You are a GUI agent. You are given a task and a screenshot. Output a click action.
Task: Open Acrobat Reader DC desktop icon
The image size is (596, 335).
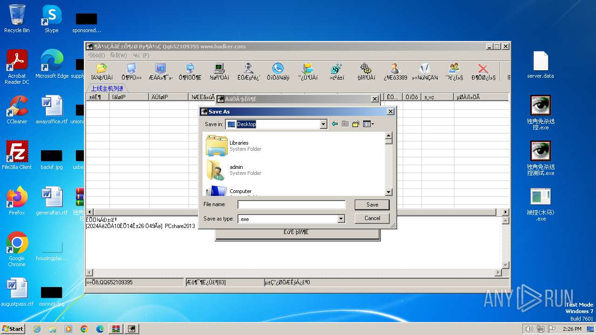[x=17, y=67]
